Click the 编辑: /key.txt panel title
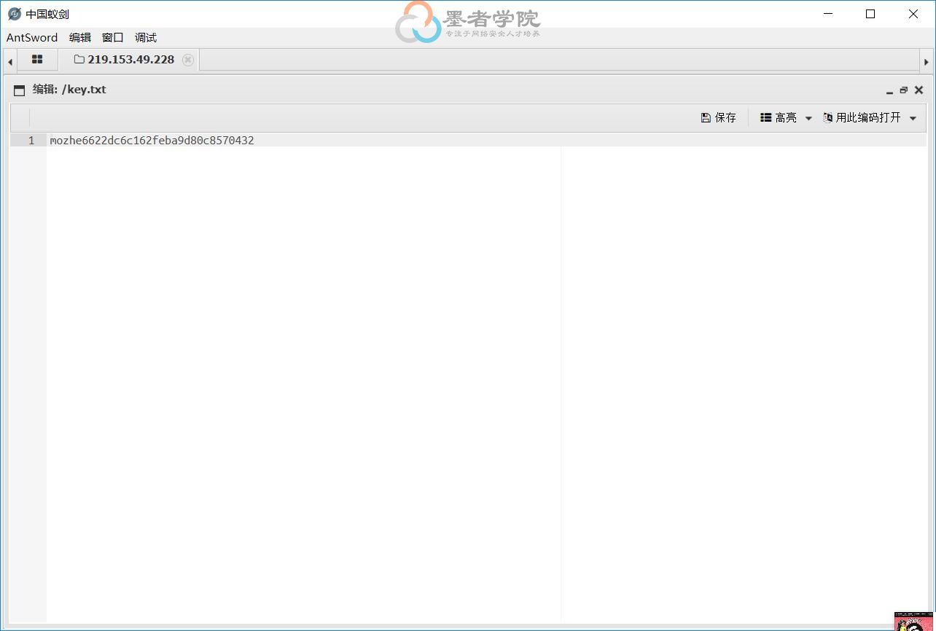The width and height of the screenshot is (936, 631). pyautogui.click(x=69, y=90)
